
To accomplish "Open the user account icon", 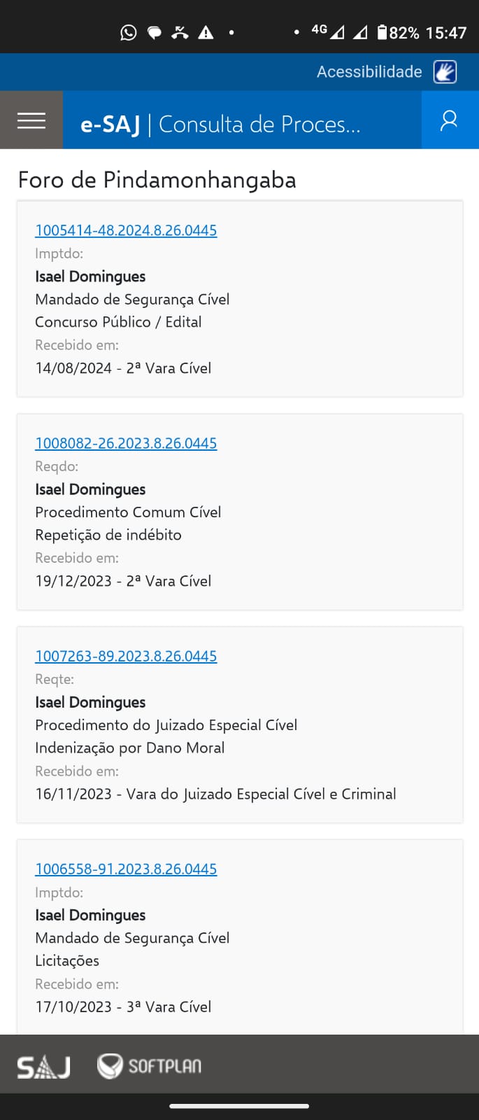I will [x=450, y=120].
